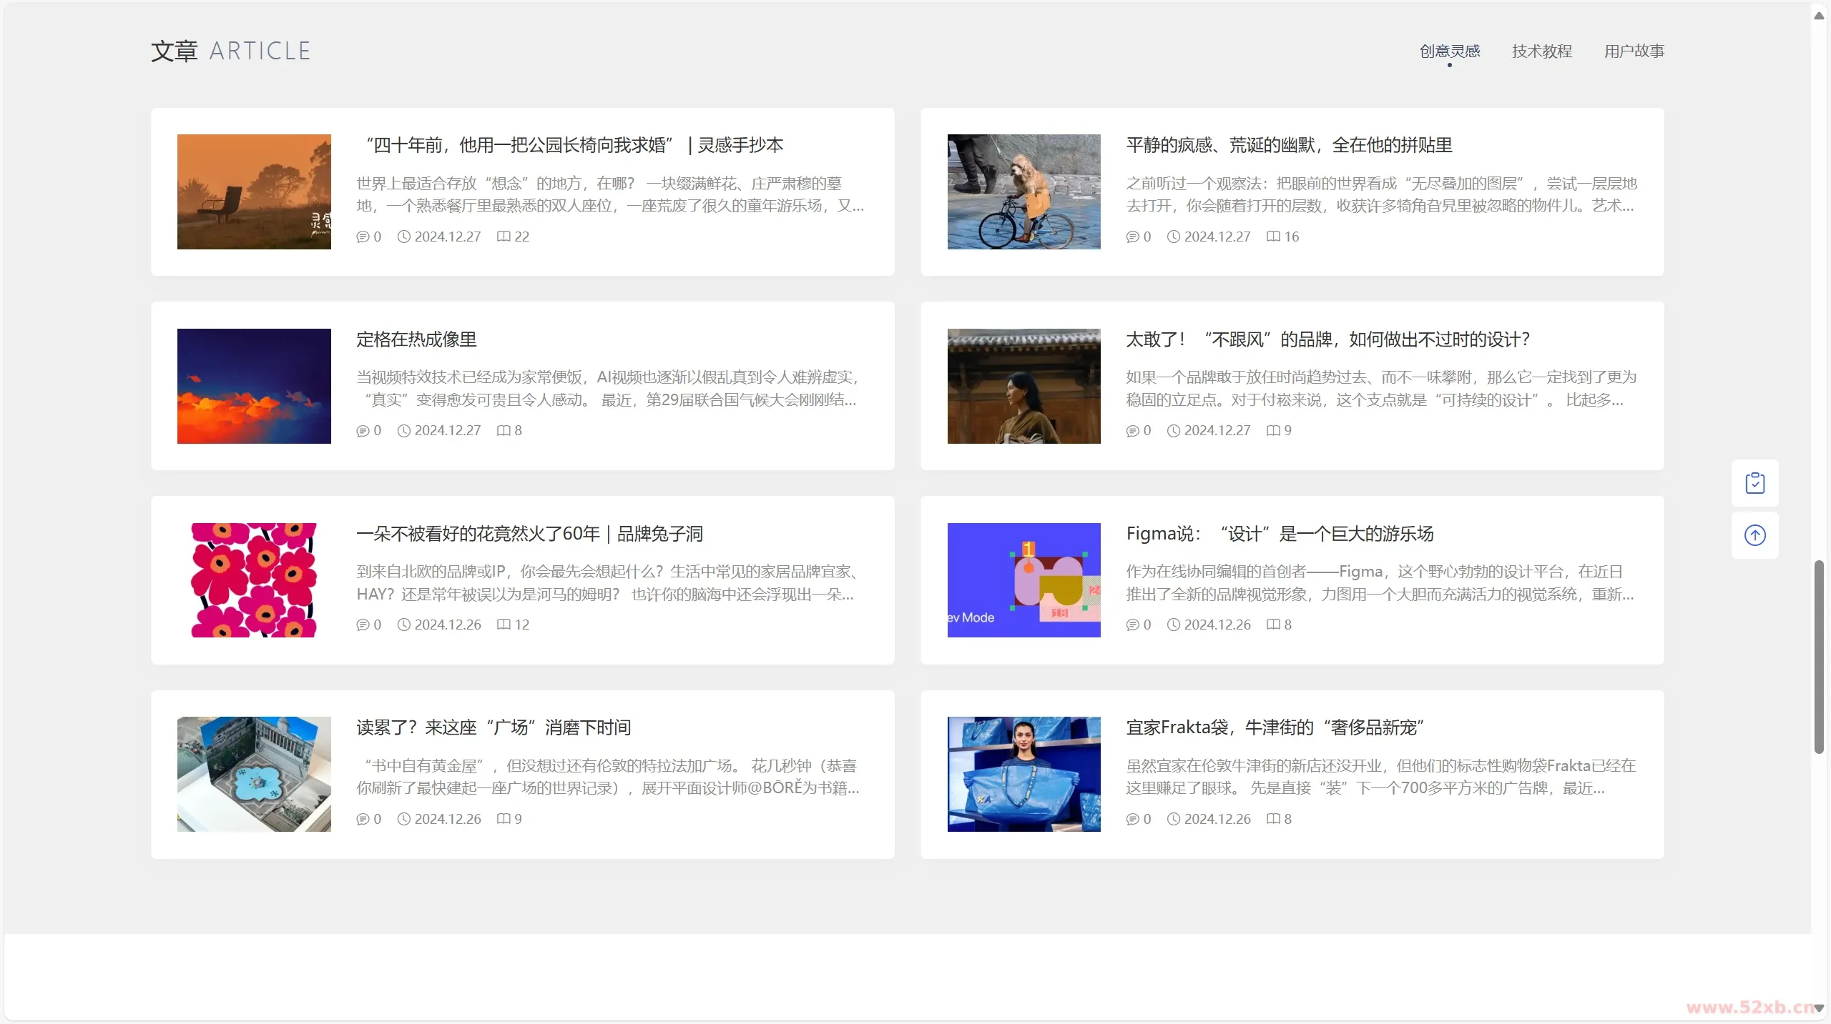Click thumbnail of 定格在热成像里 article
Viewport: 1831px width, 1024px height.
[x=254, y=386]
